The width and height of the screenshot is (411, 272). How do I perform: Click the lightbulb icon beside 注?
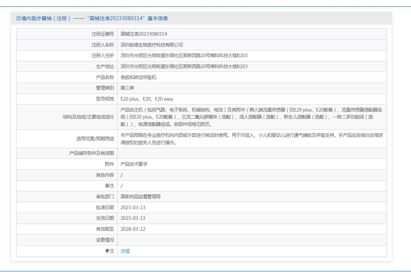click(107, 251)
